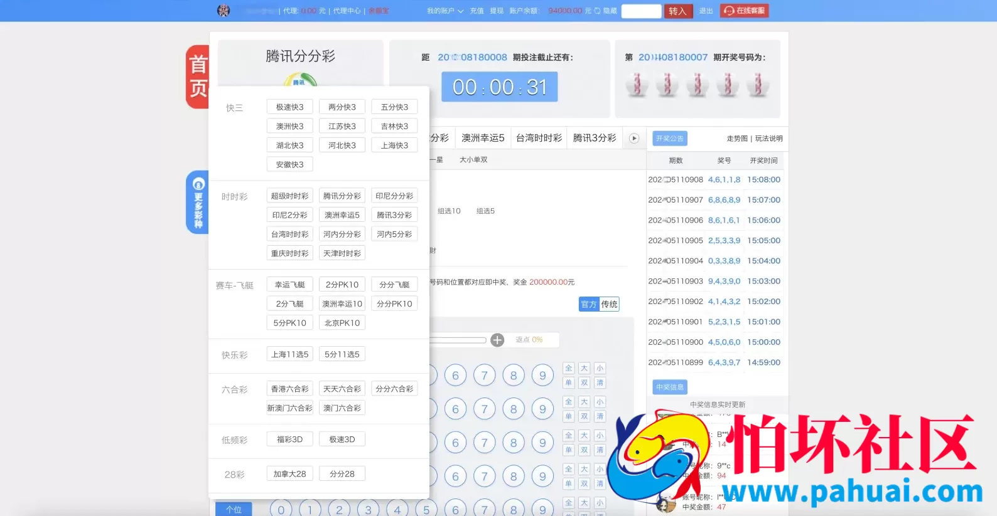The height and width of the screenshot is (516, 997).
Task: Click the 退出 logout link
Action: pos(706,11)
